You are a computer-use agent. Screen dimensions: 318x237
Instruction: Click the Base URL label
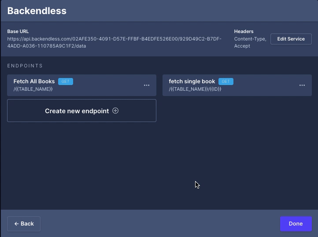point(18,31)
